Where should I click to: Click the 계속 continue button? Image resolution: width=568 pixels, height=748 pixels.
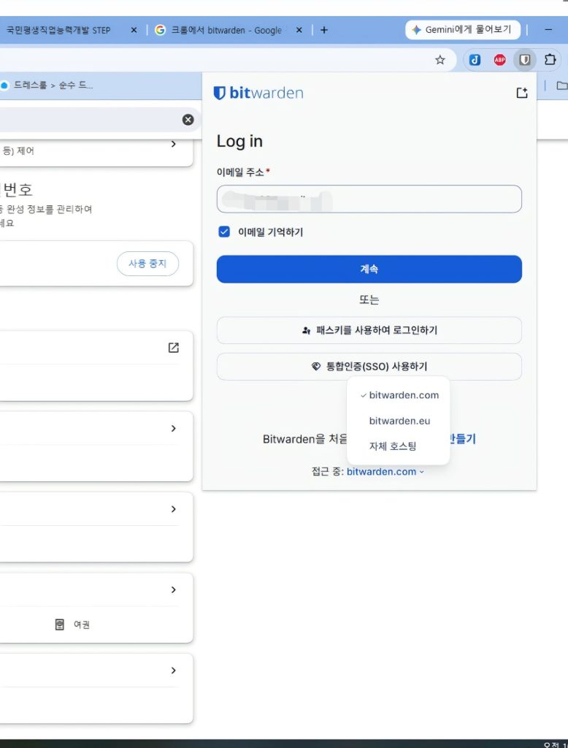(x=369, y=269)
